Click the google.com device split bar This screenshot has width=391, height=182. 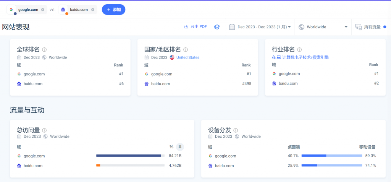click(332, 156)
